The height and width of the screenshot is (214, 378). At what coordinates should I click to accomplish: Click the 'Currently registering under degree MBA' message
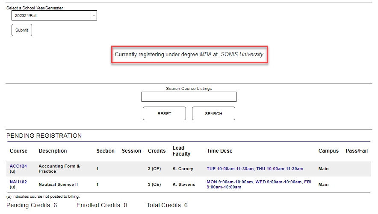[189, 54]
